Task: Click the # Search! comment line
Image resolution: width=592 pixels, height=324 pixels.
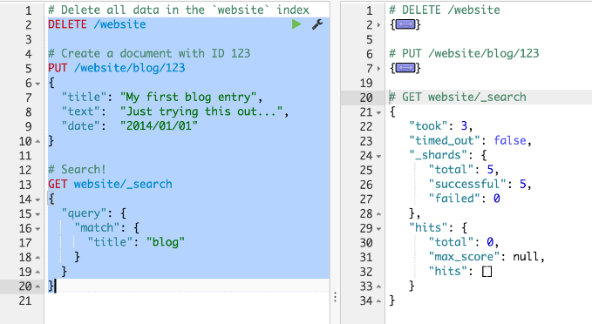Action: [x=77, y=170]
